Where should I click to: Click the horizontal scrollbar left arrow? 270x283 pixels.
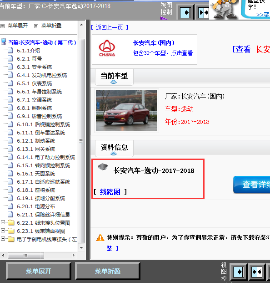(x=3, y=255)
